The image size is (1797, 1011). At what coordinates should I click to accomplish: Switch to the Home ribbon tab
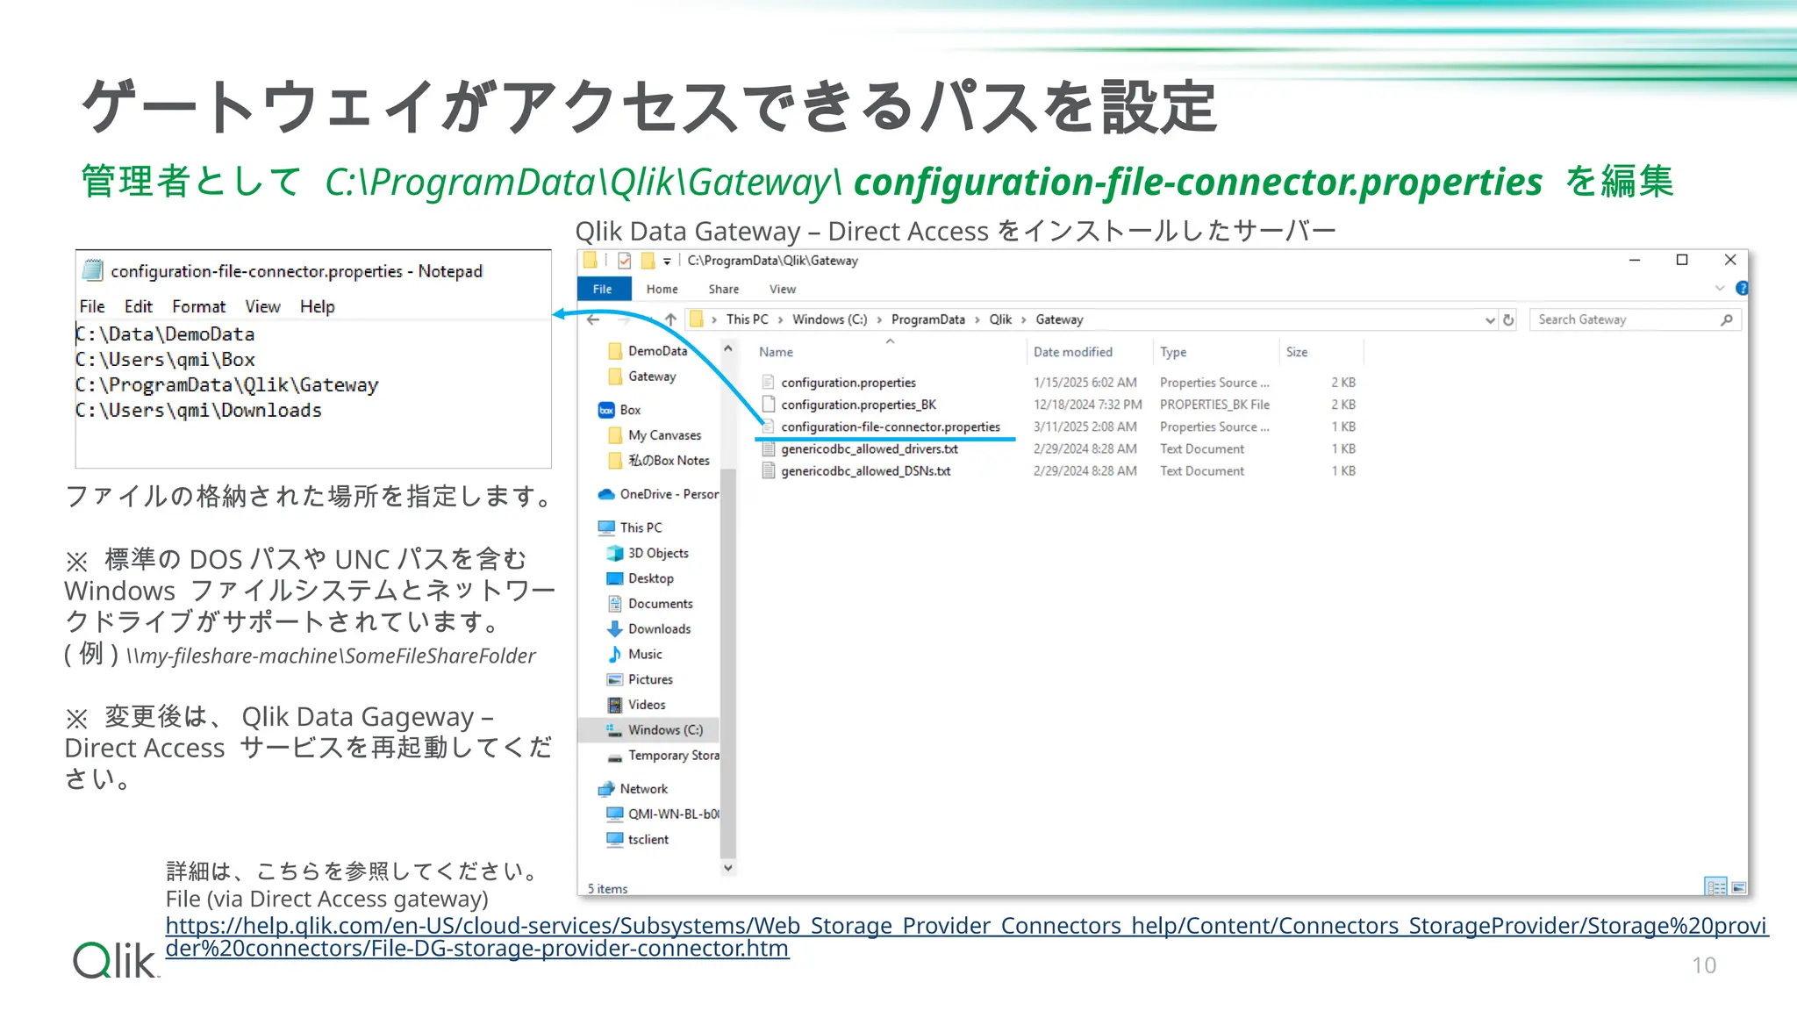[662, 289]
